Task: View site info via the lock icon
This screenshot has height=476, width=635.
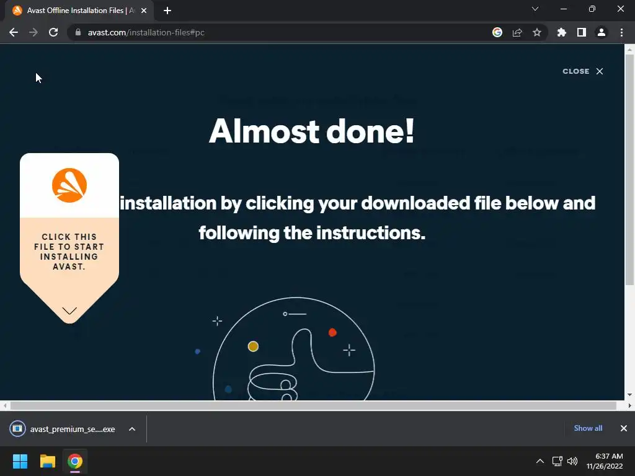Action: click(x=78, y=32)
